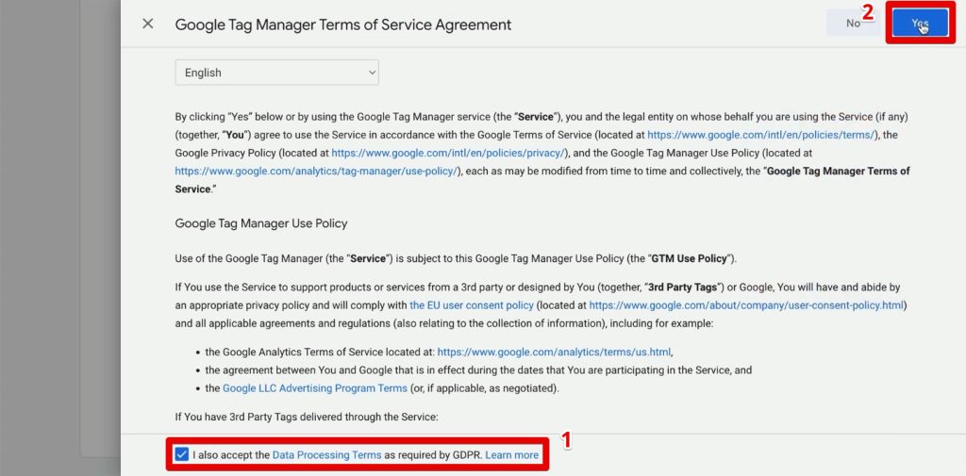Uncheck the Data Processing Terms acceptance checkbox
The height and width of the screenshot is (476, 966).
tap(182, 455)
